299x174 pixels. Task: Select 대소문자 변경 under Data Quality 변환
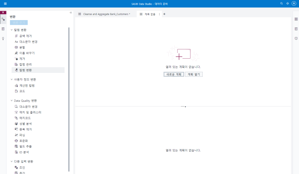coord(38,107)
